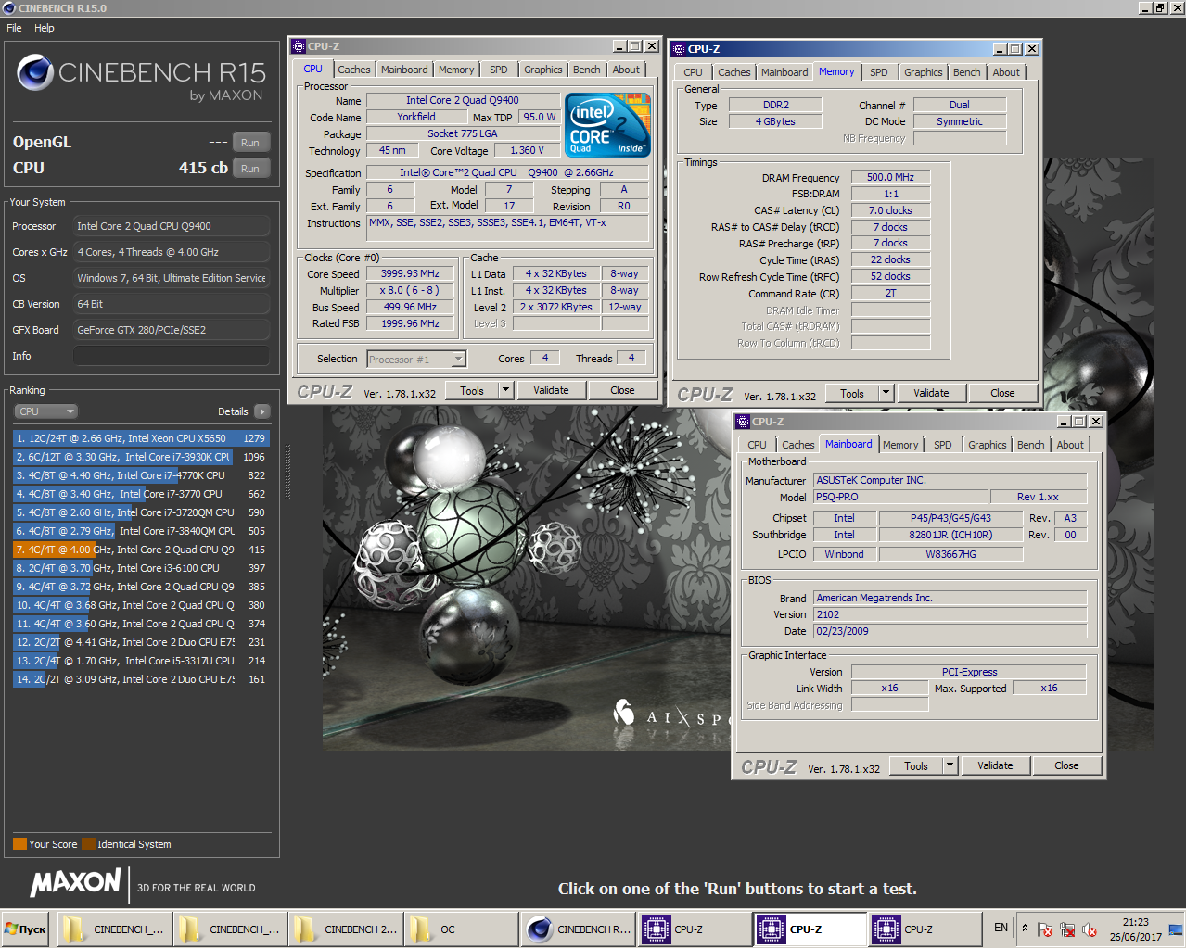Viewport: 1186px width, 948px height.
Task: Open the Help menu in Cinebench
Action: click(45, 28)
